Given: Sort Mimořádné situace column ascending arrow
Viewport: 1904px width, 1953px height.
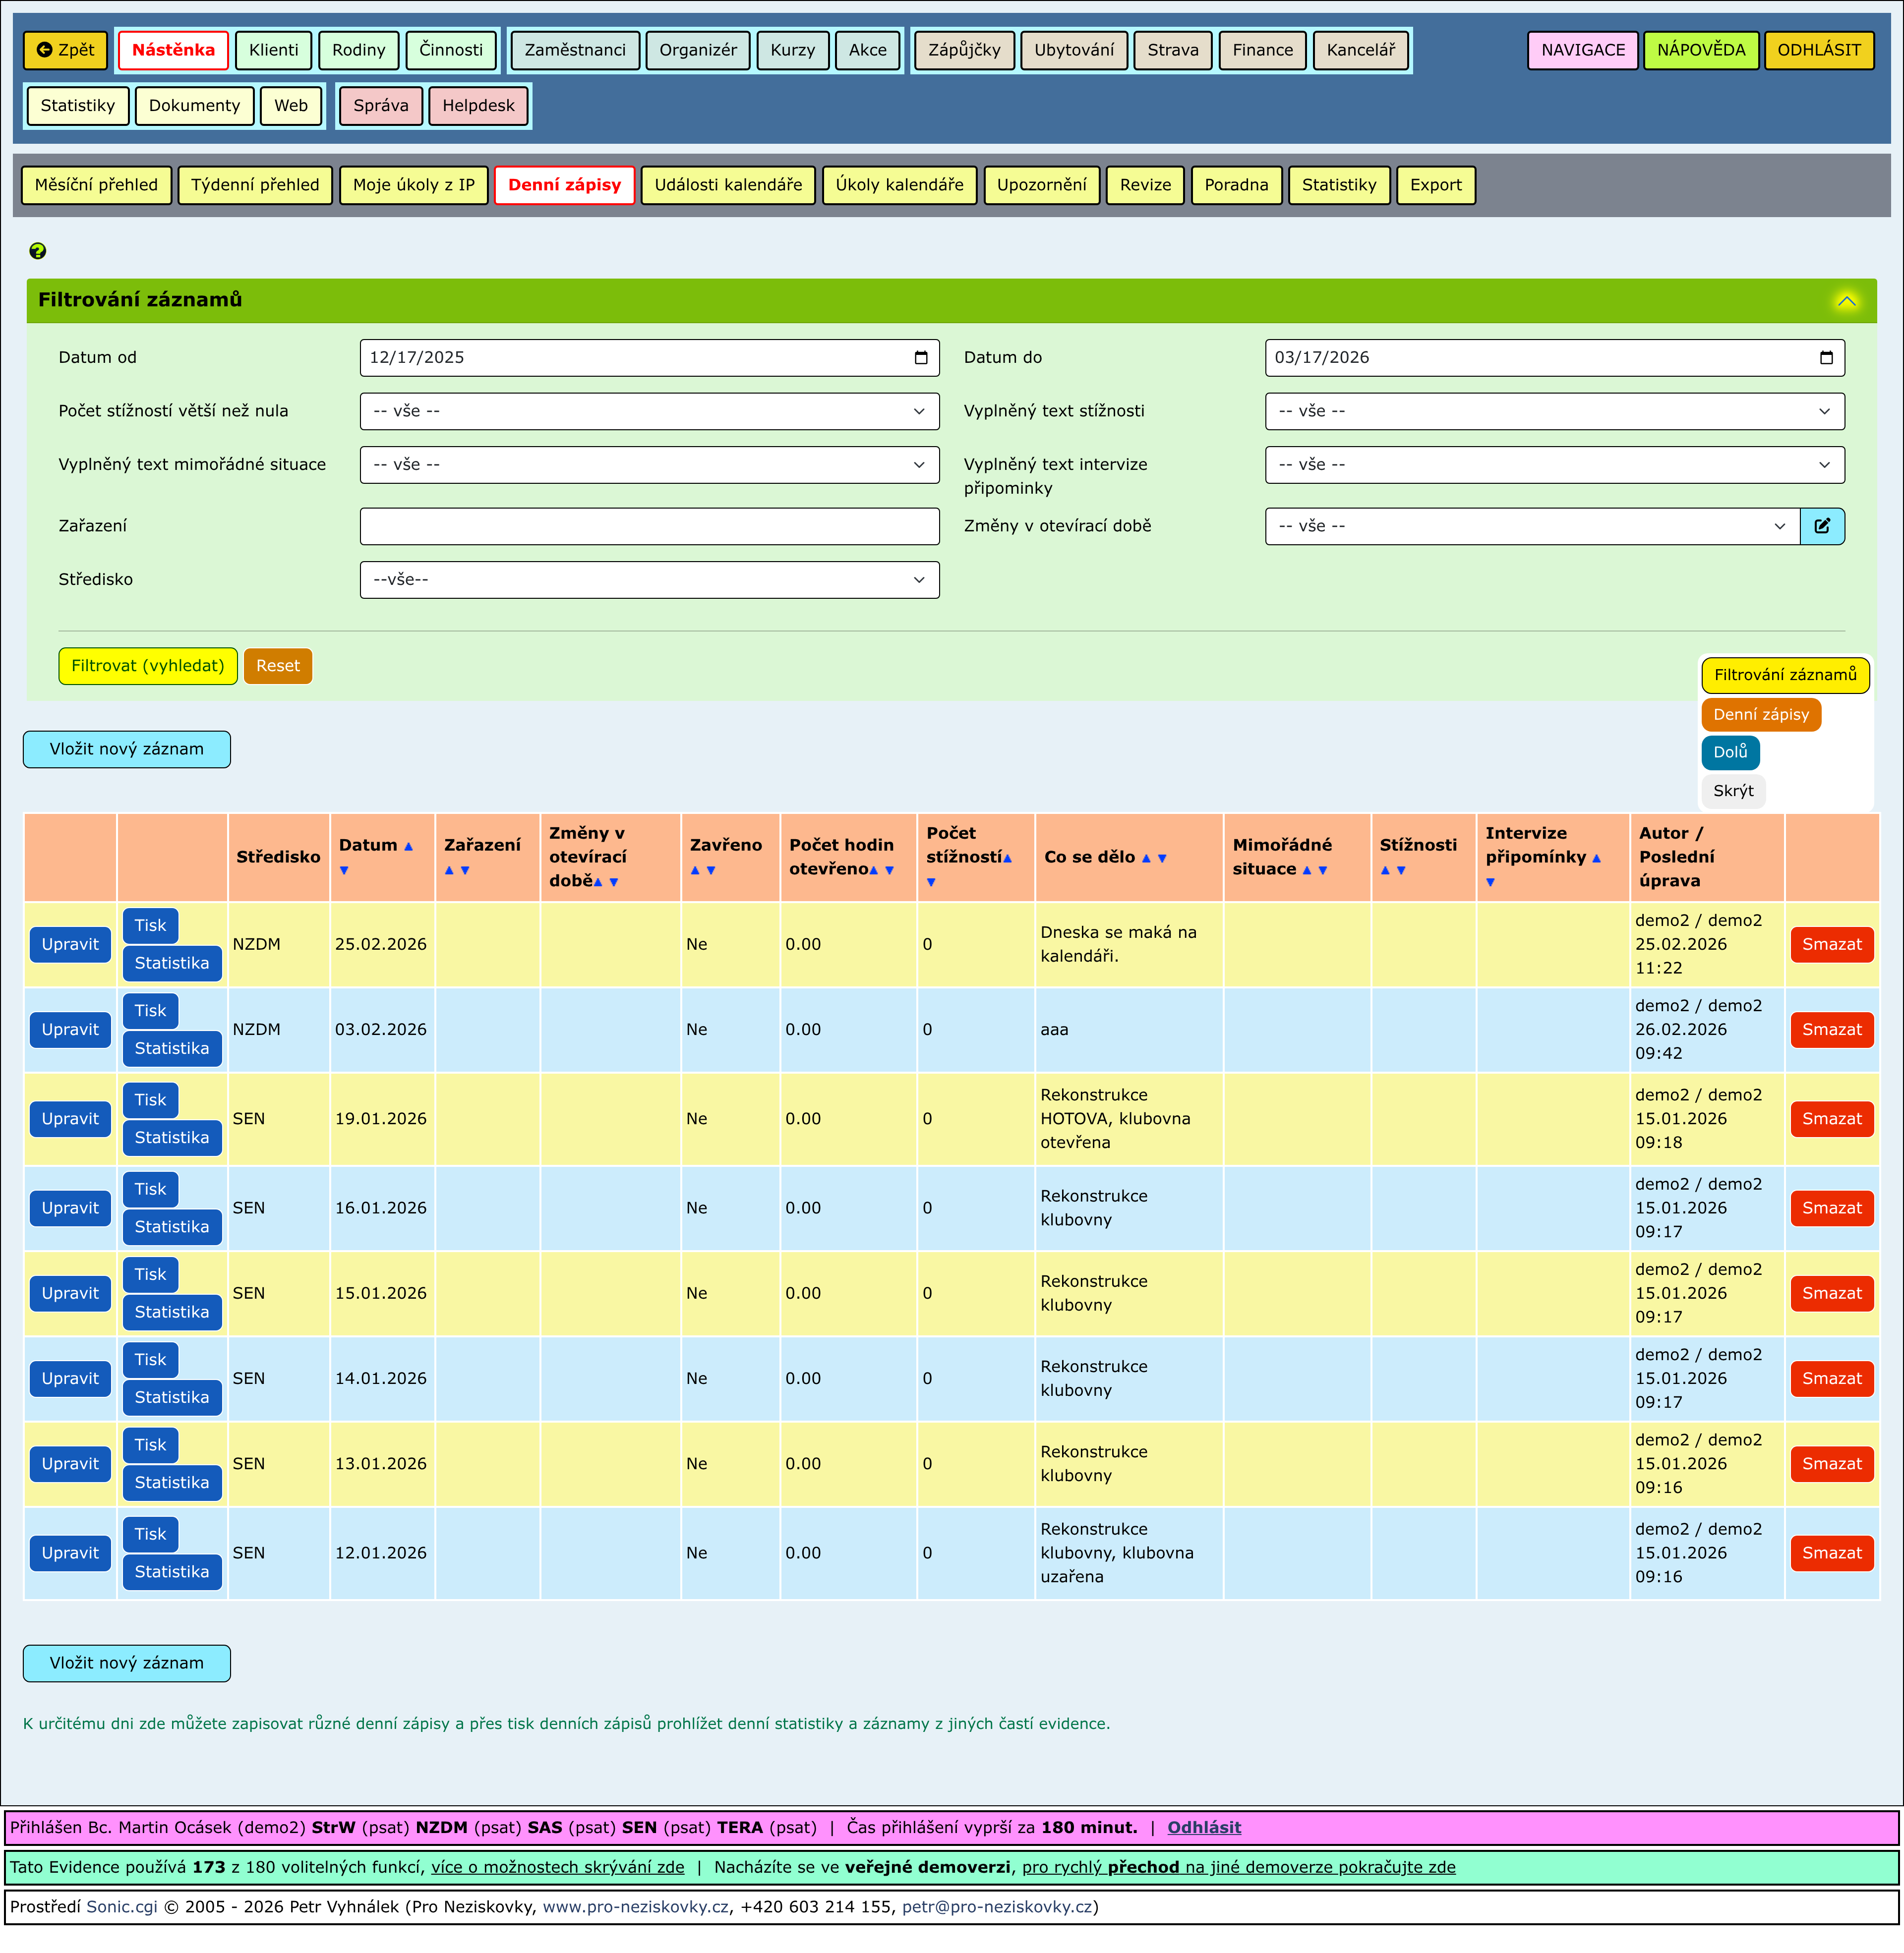Looking at the screenshot, I should [1306, 870].
